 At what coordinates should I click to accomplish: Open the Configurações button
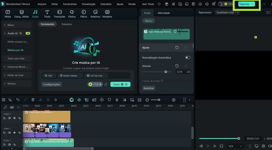52,84
